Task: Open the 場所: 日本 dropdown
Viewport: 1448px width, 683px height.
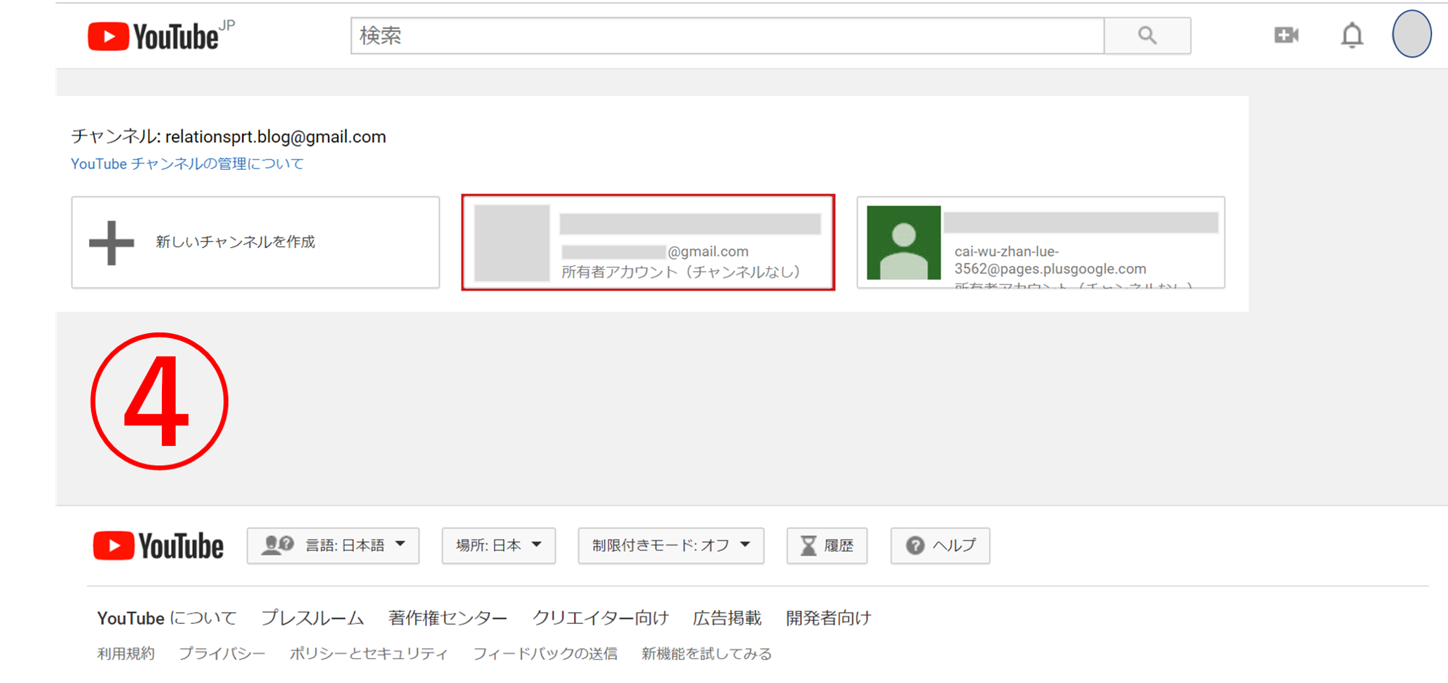Action: (x=499, y=546)
